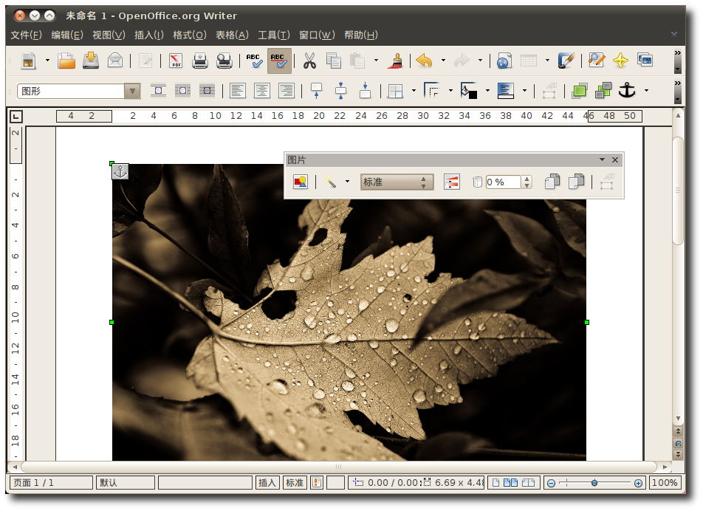Screen dimensions: 703x511
Task: Click the anchor icon in the frame toolbar
Action: [626, 91]
